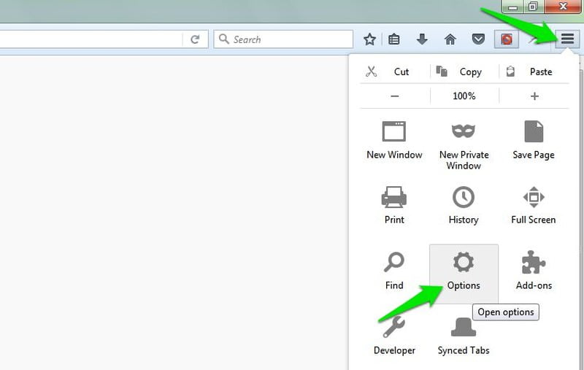Zoom out with the minus button

coord(395,96)
